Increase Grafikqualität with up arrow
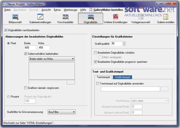This screenshot has height=128, width=180. (x=124, y=42)
